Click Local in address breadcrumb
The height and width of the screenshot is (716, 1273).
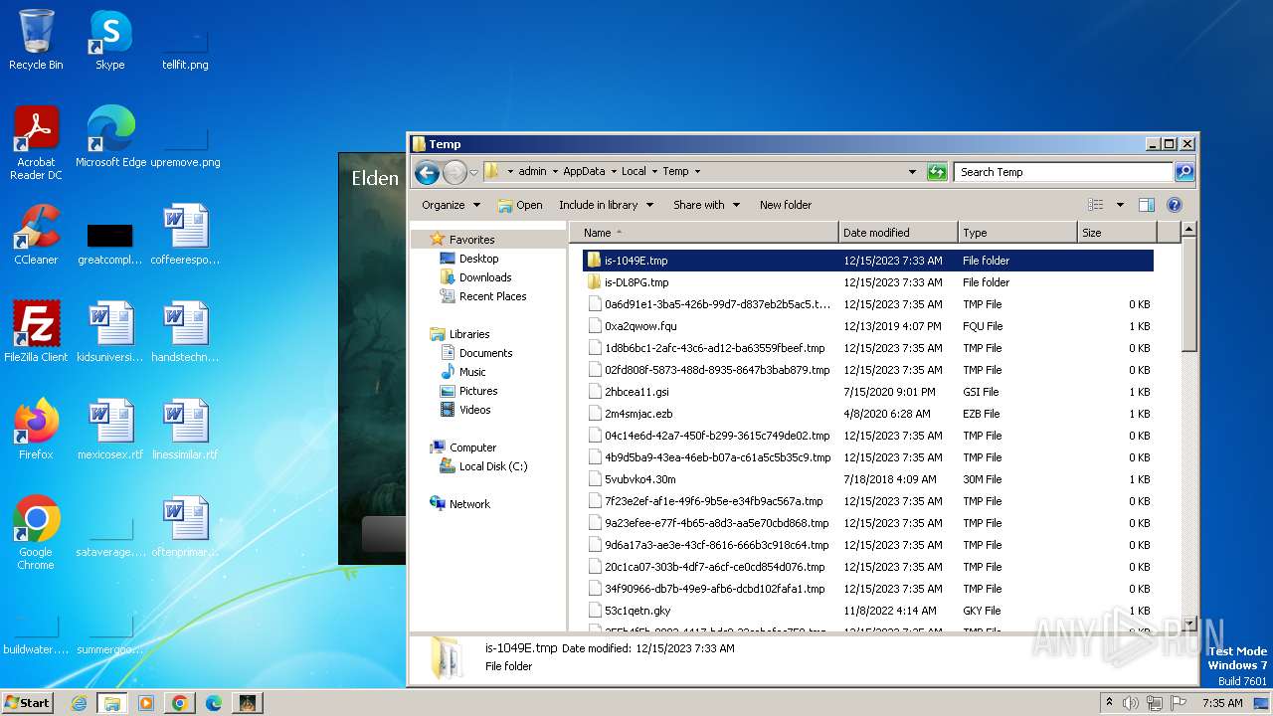[x=634, y=172]
